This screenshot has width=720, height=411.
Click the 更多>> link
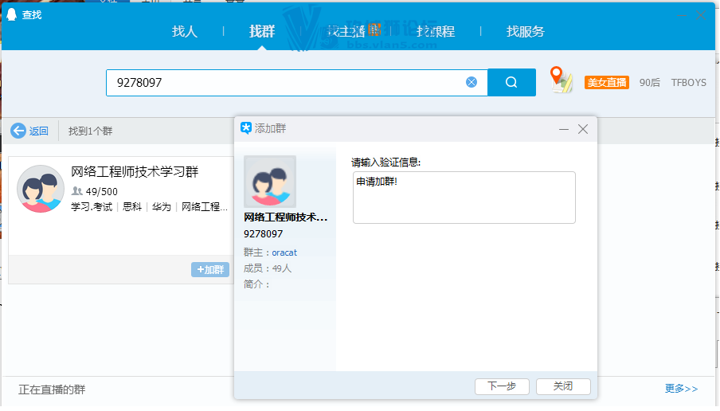(x=681, y=389)
